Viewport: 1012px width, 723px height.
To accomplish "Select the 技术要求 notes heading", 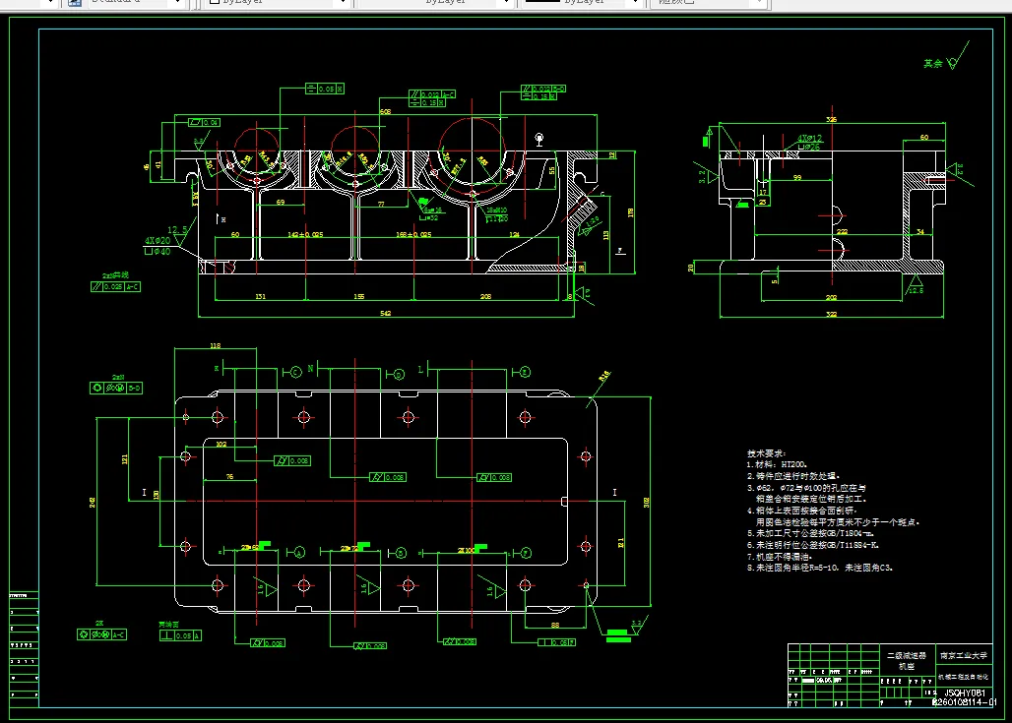I will pyautogui.click(x=767, y=453).
